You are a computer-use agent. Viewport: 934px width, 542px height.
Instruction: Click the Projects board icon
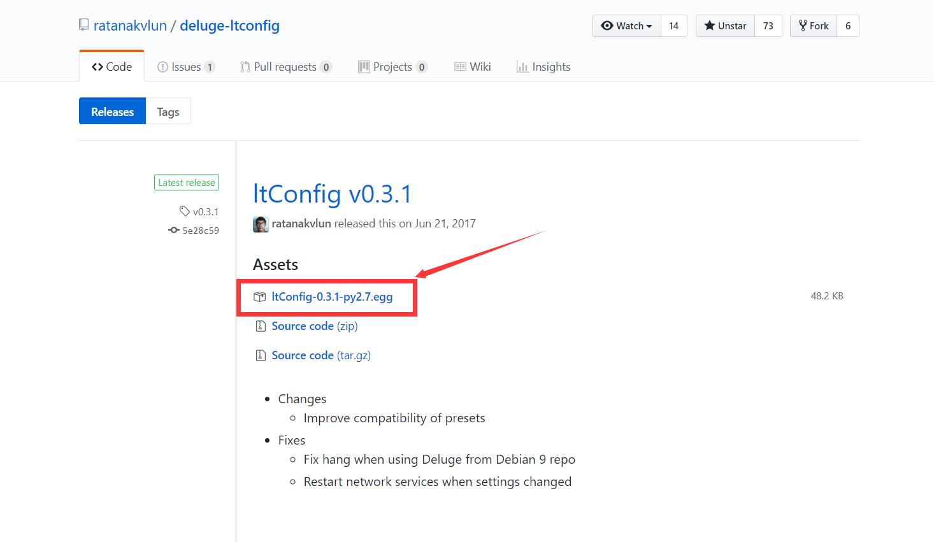[x=364, y=67]
